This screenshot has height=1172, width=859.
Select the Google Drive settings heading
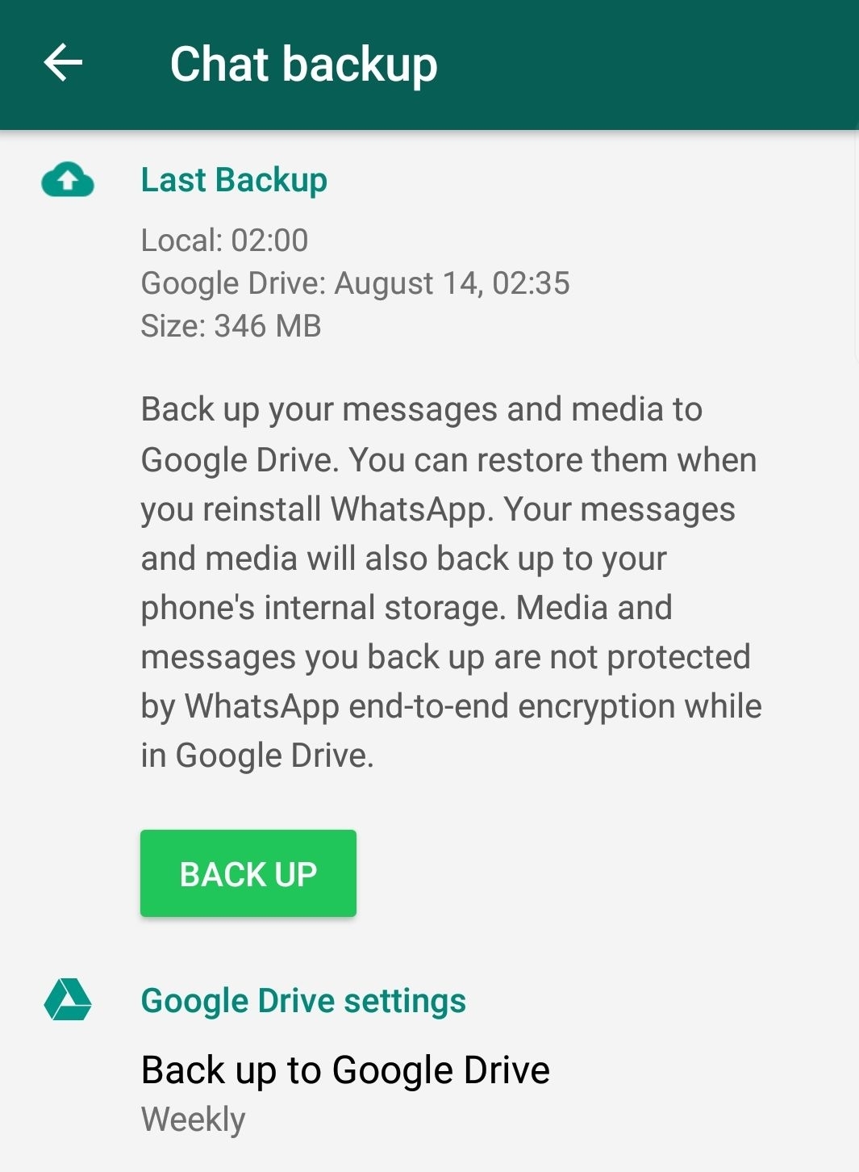(x=303, y=1001)
